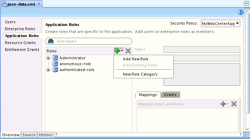The height and width of the screenshot is (139, 250).
Task: Go to the Resource Grants section
Action: click(x=20, y=43)
